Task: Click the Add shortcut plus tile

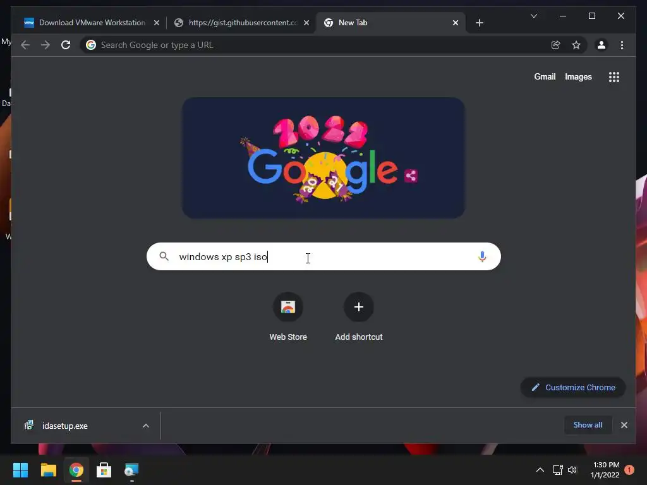Action: [359, 317]
